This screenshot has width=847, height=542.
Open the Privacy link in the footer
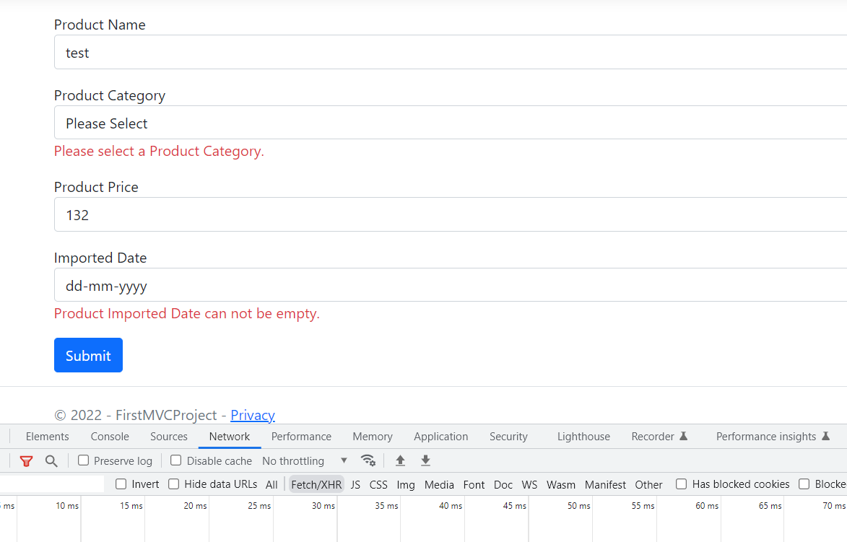[252, 415]
